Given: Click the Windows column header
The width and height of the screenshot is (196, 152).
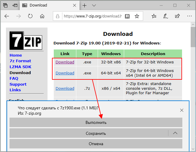Looking at the screenshot, I should tap(111, 54).
